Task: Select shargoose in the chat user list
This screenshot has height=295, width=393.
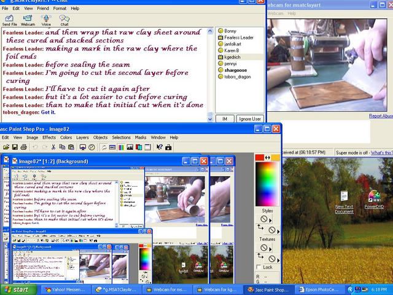Action: pos(236,70)
